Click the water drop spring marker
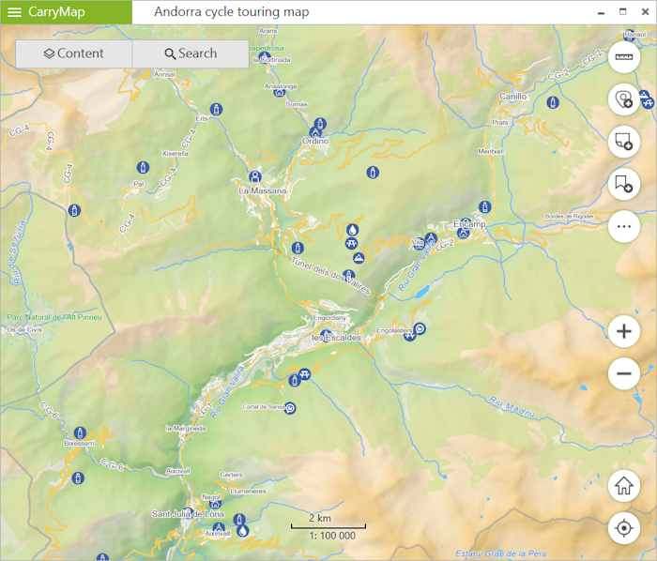 pyautogui.click(x=353, y=229)
